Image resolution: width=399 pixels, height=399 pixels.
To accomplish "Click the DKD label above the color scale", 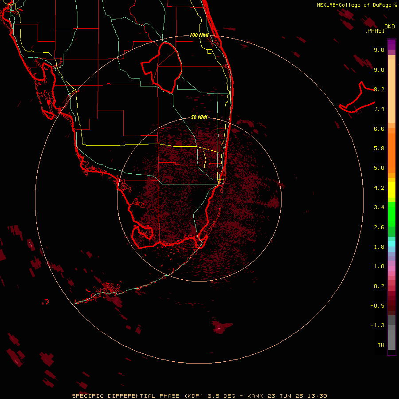I will click(390, 27).
